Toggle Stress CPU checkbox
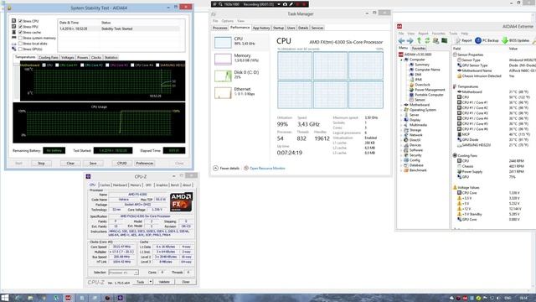 click(x=20, y=21)
